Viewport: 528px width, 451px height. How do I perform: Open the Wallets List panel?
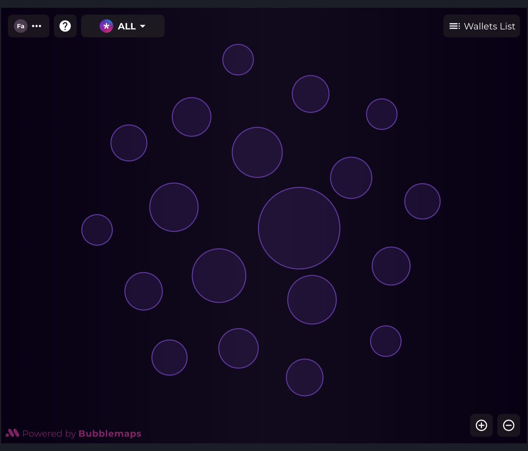tap(482, 26)
